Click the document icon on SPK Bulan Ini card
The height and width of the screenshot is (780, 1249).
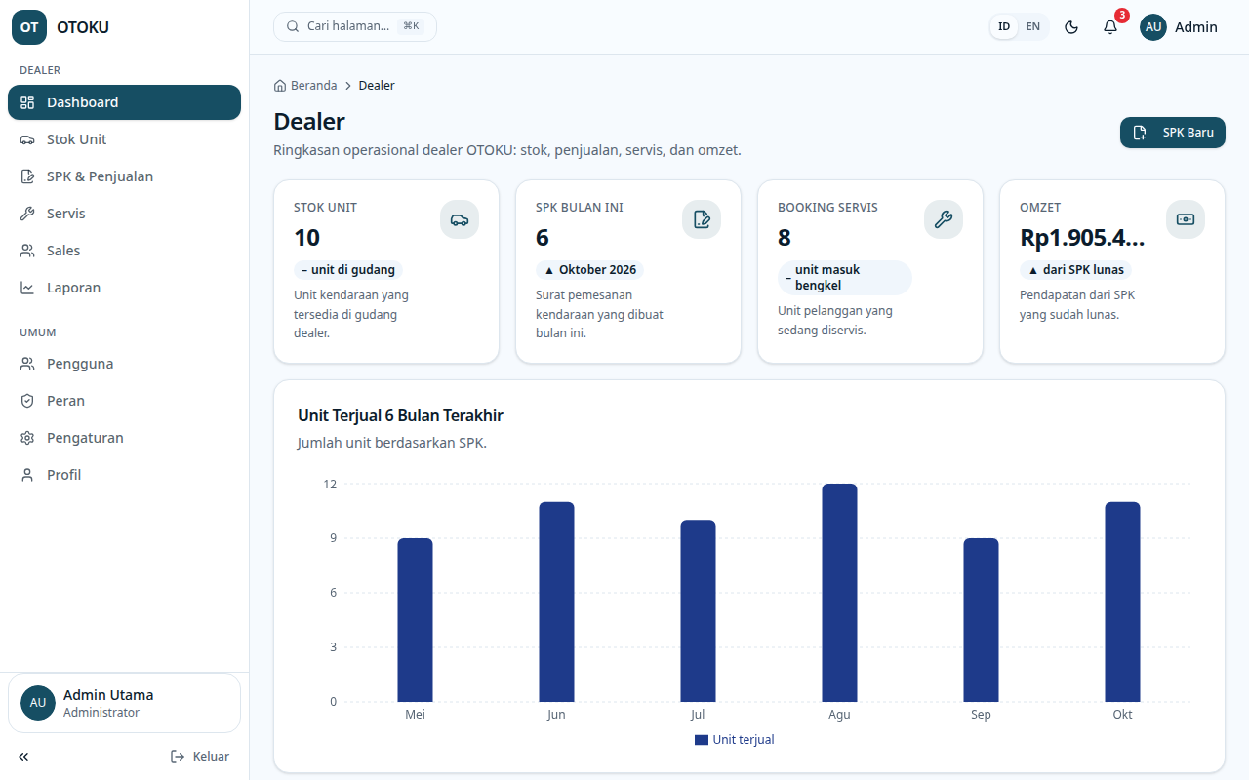(x=702, y=219)
